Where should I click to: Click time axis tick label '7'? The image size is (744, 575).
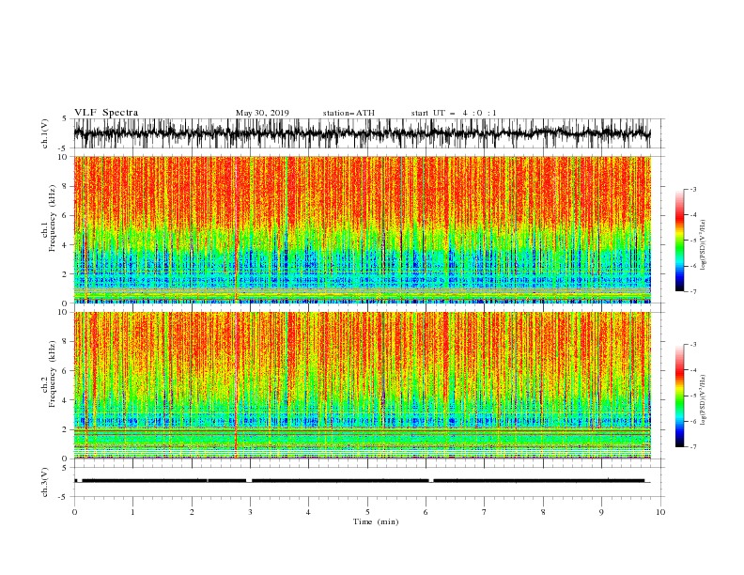click(x=485, y=512)
